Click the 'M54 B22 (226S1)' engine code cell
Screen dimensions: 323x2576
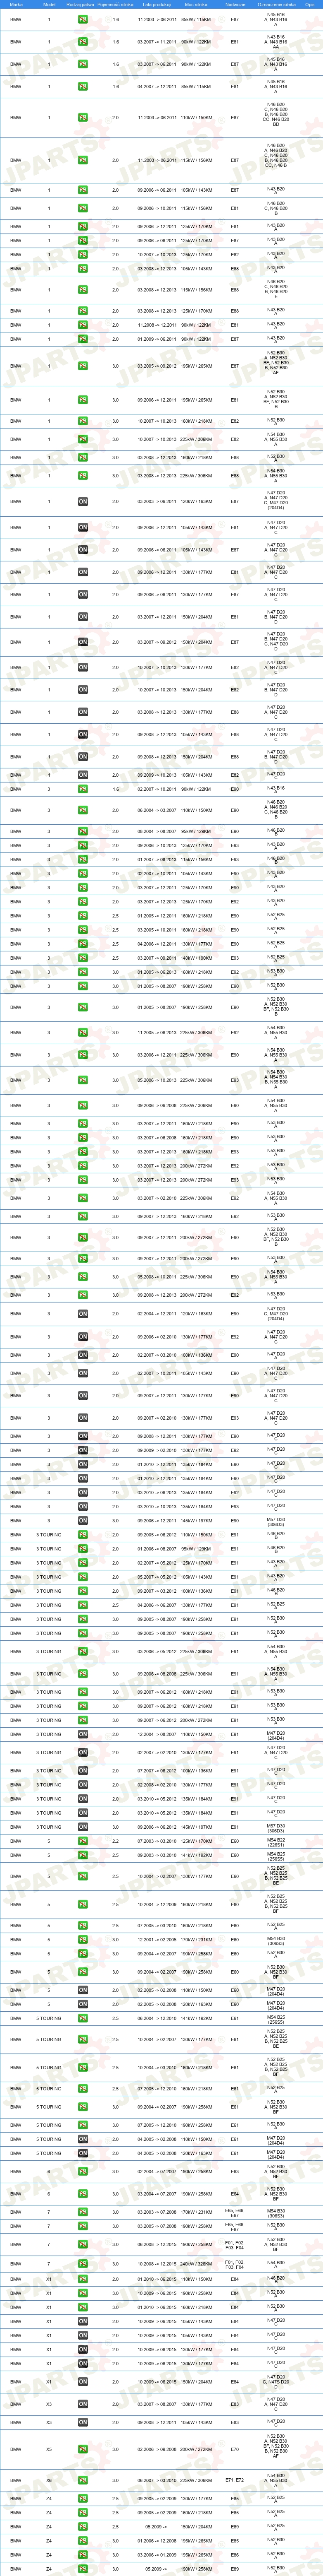pyautogui.click(x=276, y=1841)
